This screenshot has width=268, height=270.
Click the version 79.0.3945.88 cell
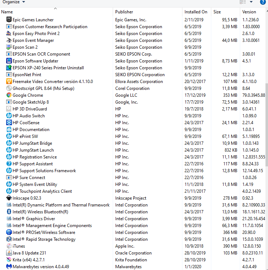point(254,95)
